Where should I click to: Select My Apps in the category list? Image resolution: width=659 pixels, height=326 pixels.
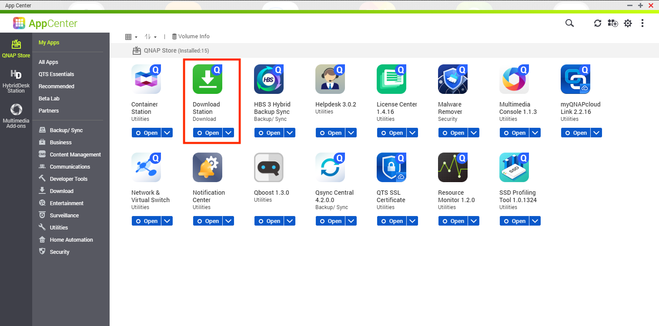[x=49, y=43]
